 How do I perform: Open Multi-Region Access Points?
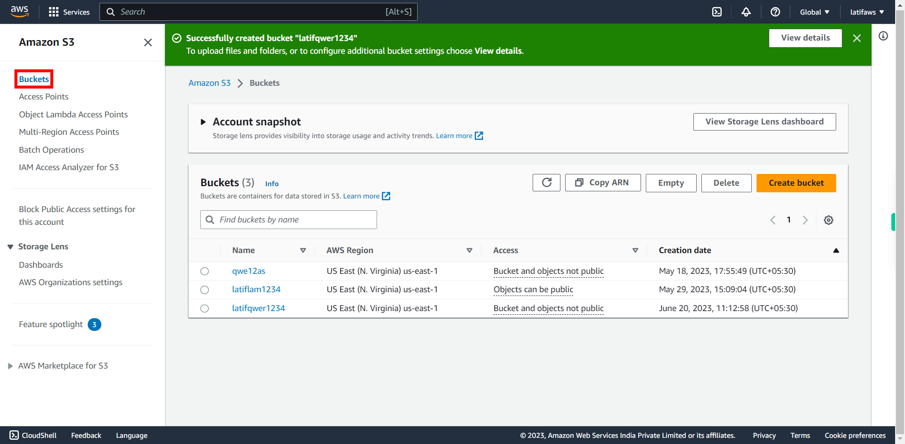pos(69,132)
